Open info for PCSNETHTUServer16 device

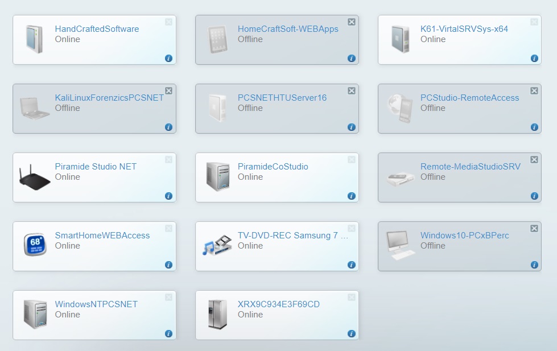point(351,127)
